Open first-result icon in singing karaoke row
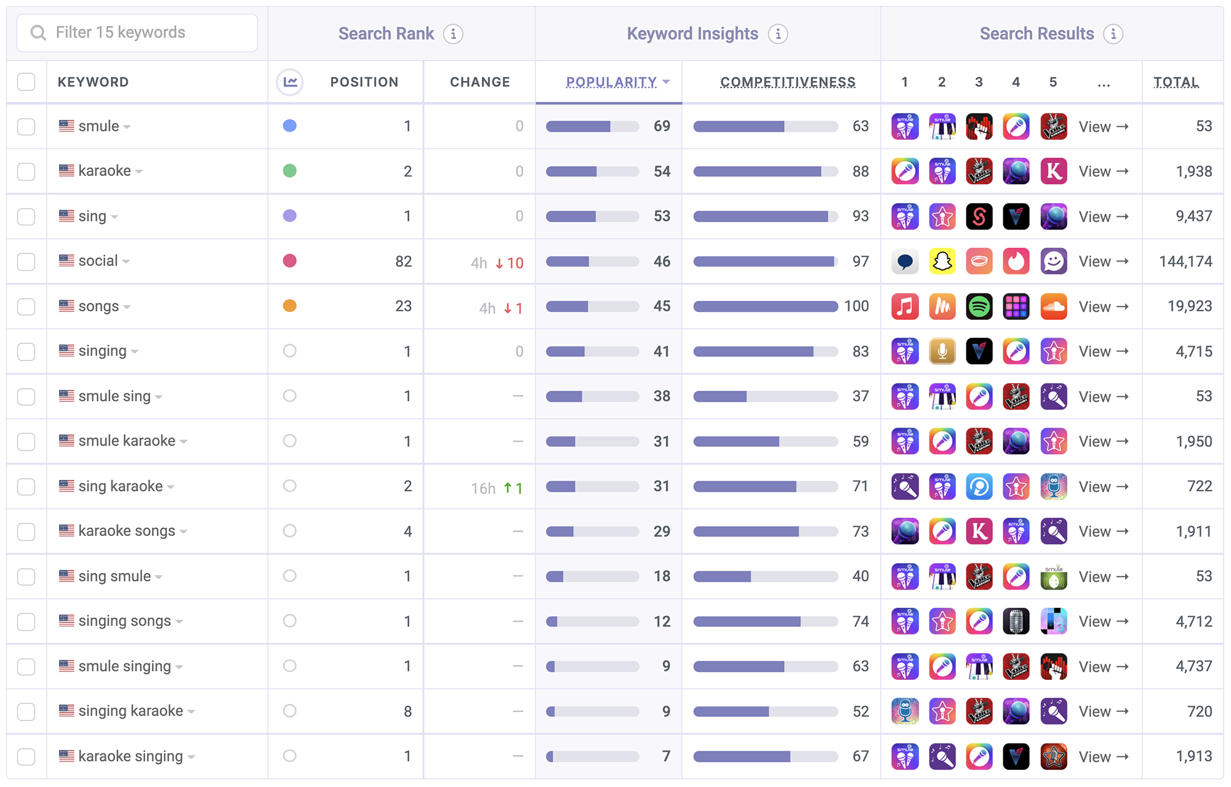This screenshot has height=787, width=1231. click(905, 711)
